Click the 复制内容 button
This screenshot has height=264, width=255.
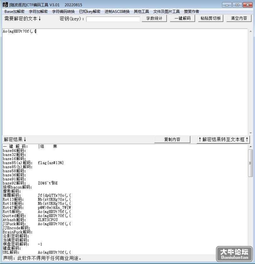tap(172, 139)
